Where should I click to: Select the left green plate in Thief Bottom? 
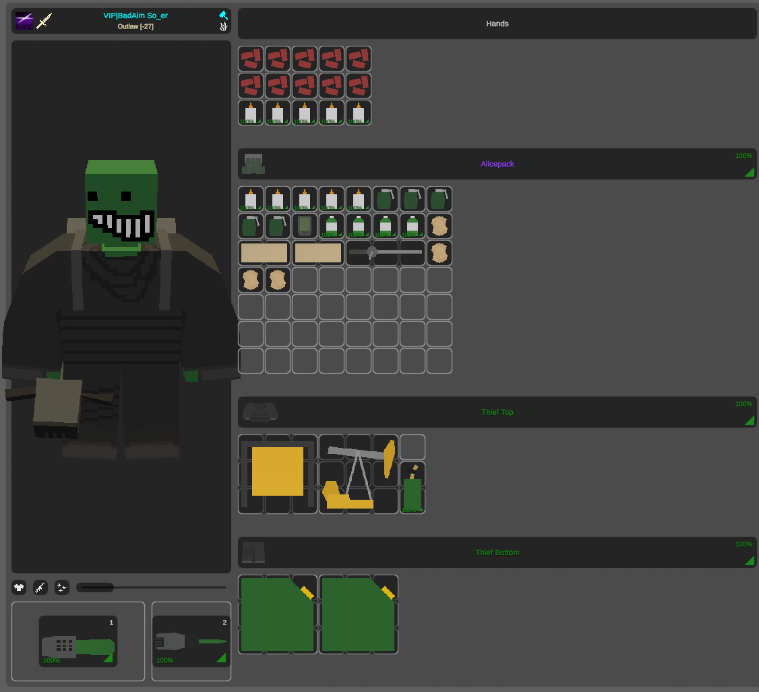[x=278, y=614]
